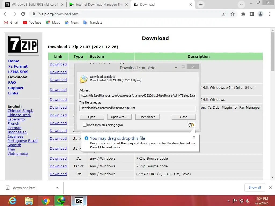Open the Links sidebar link
The height and width of the screenshot is (206, 275).
[x=13, y=93]
